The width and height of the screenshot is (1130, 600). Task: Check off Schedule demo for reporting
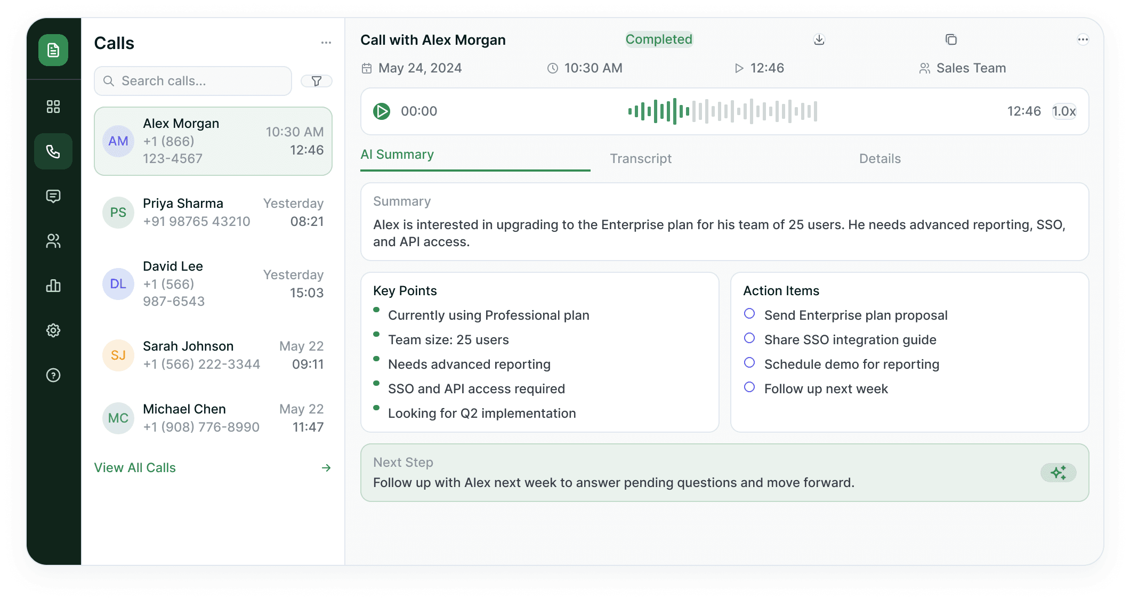[749, 363]
